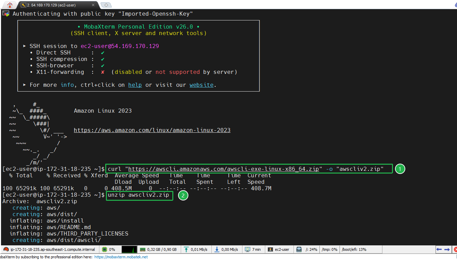Close the 54.169.170.129 session tab
The image size is (457, 260).
pyautogui.click(x=93, y=5)
